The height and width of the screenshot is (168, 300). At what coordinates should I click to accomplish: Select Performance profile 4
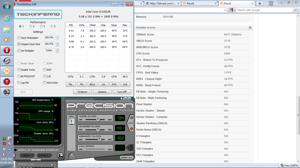pos(52,26)
